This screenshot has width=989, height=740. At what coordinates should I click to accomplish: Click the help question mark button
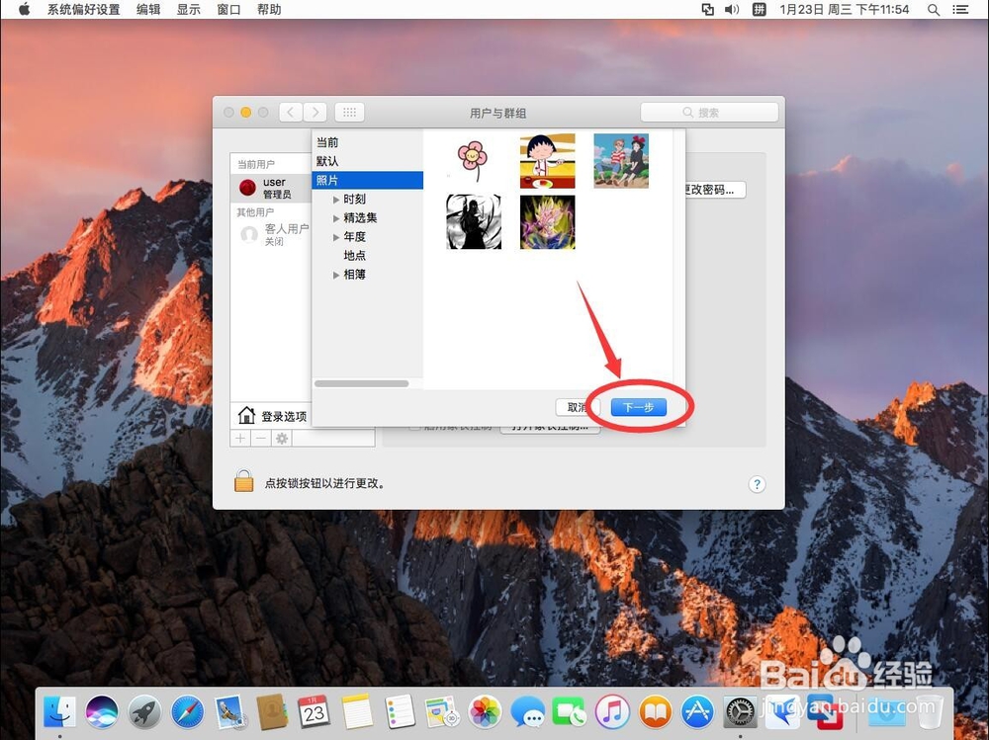click(757, 484)
